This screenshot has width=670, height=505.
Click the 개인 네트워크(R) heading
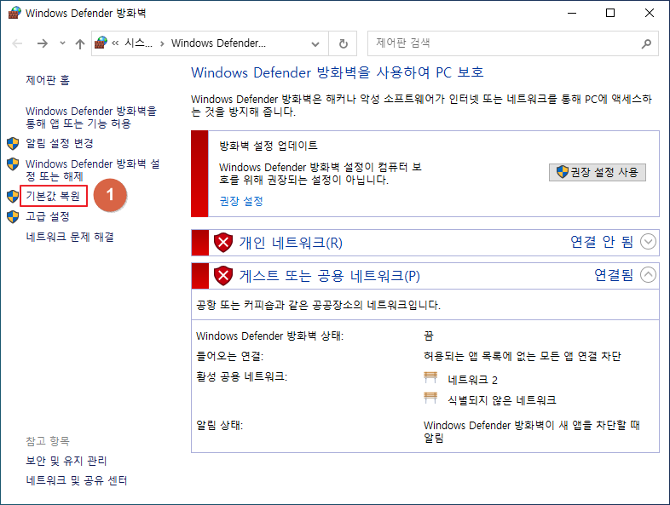(x=291, y=243)
